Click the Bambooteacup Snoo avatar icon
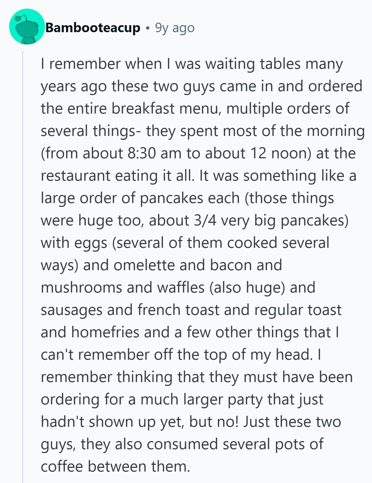This screenshot has width=372, height=483. pyautogui.click(x=27, y=27)
